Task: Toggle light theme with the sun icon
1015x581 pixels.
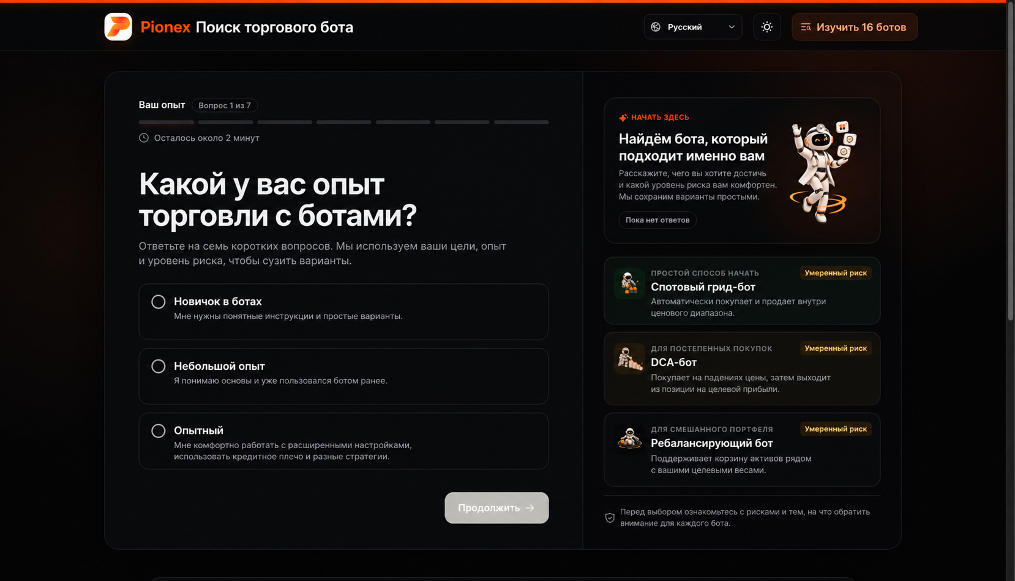Action: [766, 27]
